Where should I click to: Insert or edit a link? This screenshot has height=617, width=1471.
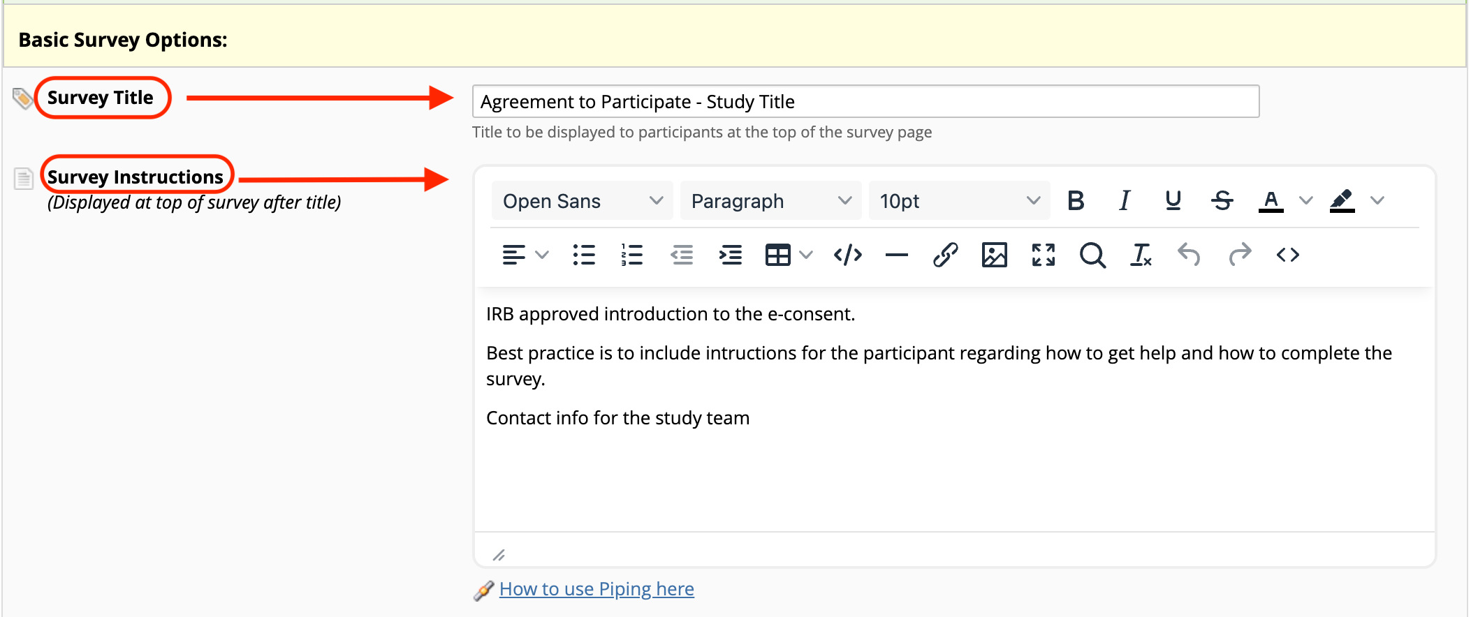945,255
